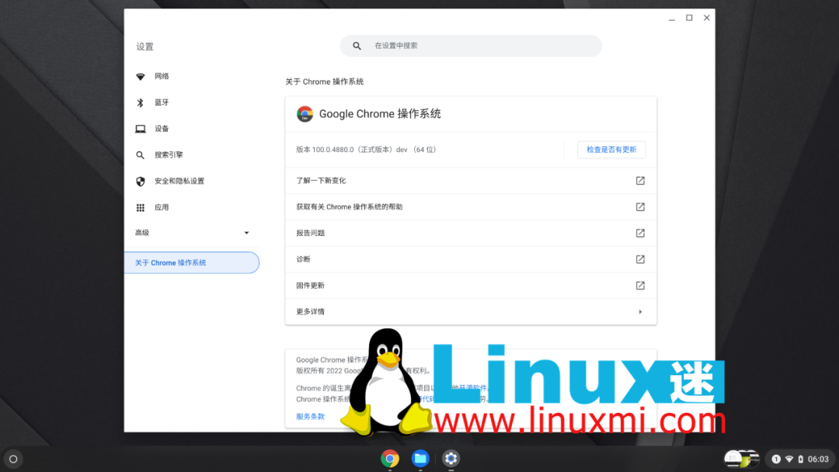Viewport: 839px width, 472px height.
Task: Click the Google Chrome logo in the About card
Action: tap(305, 113)
